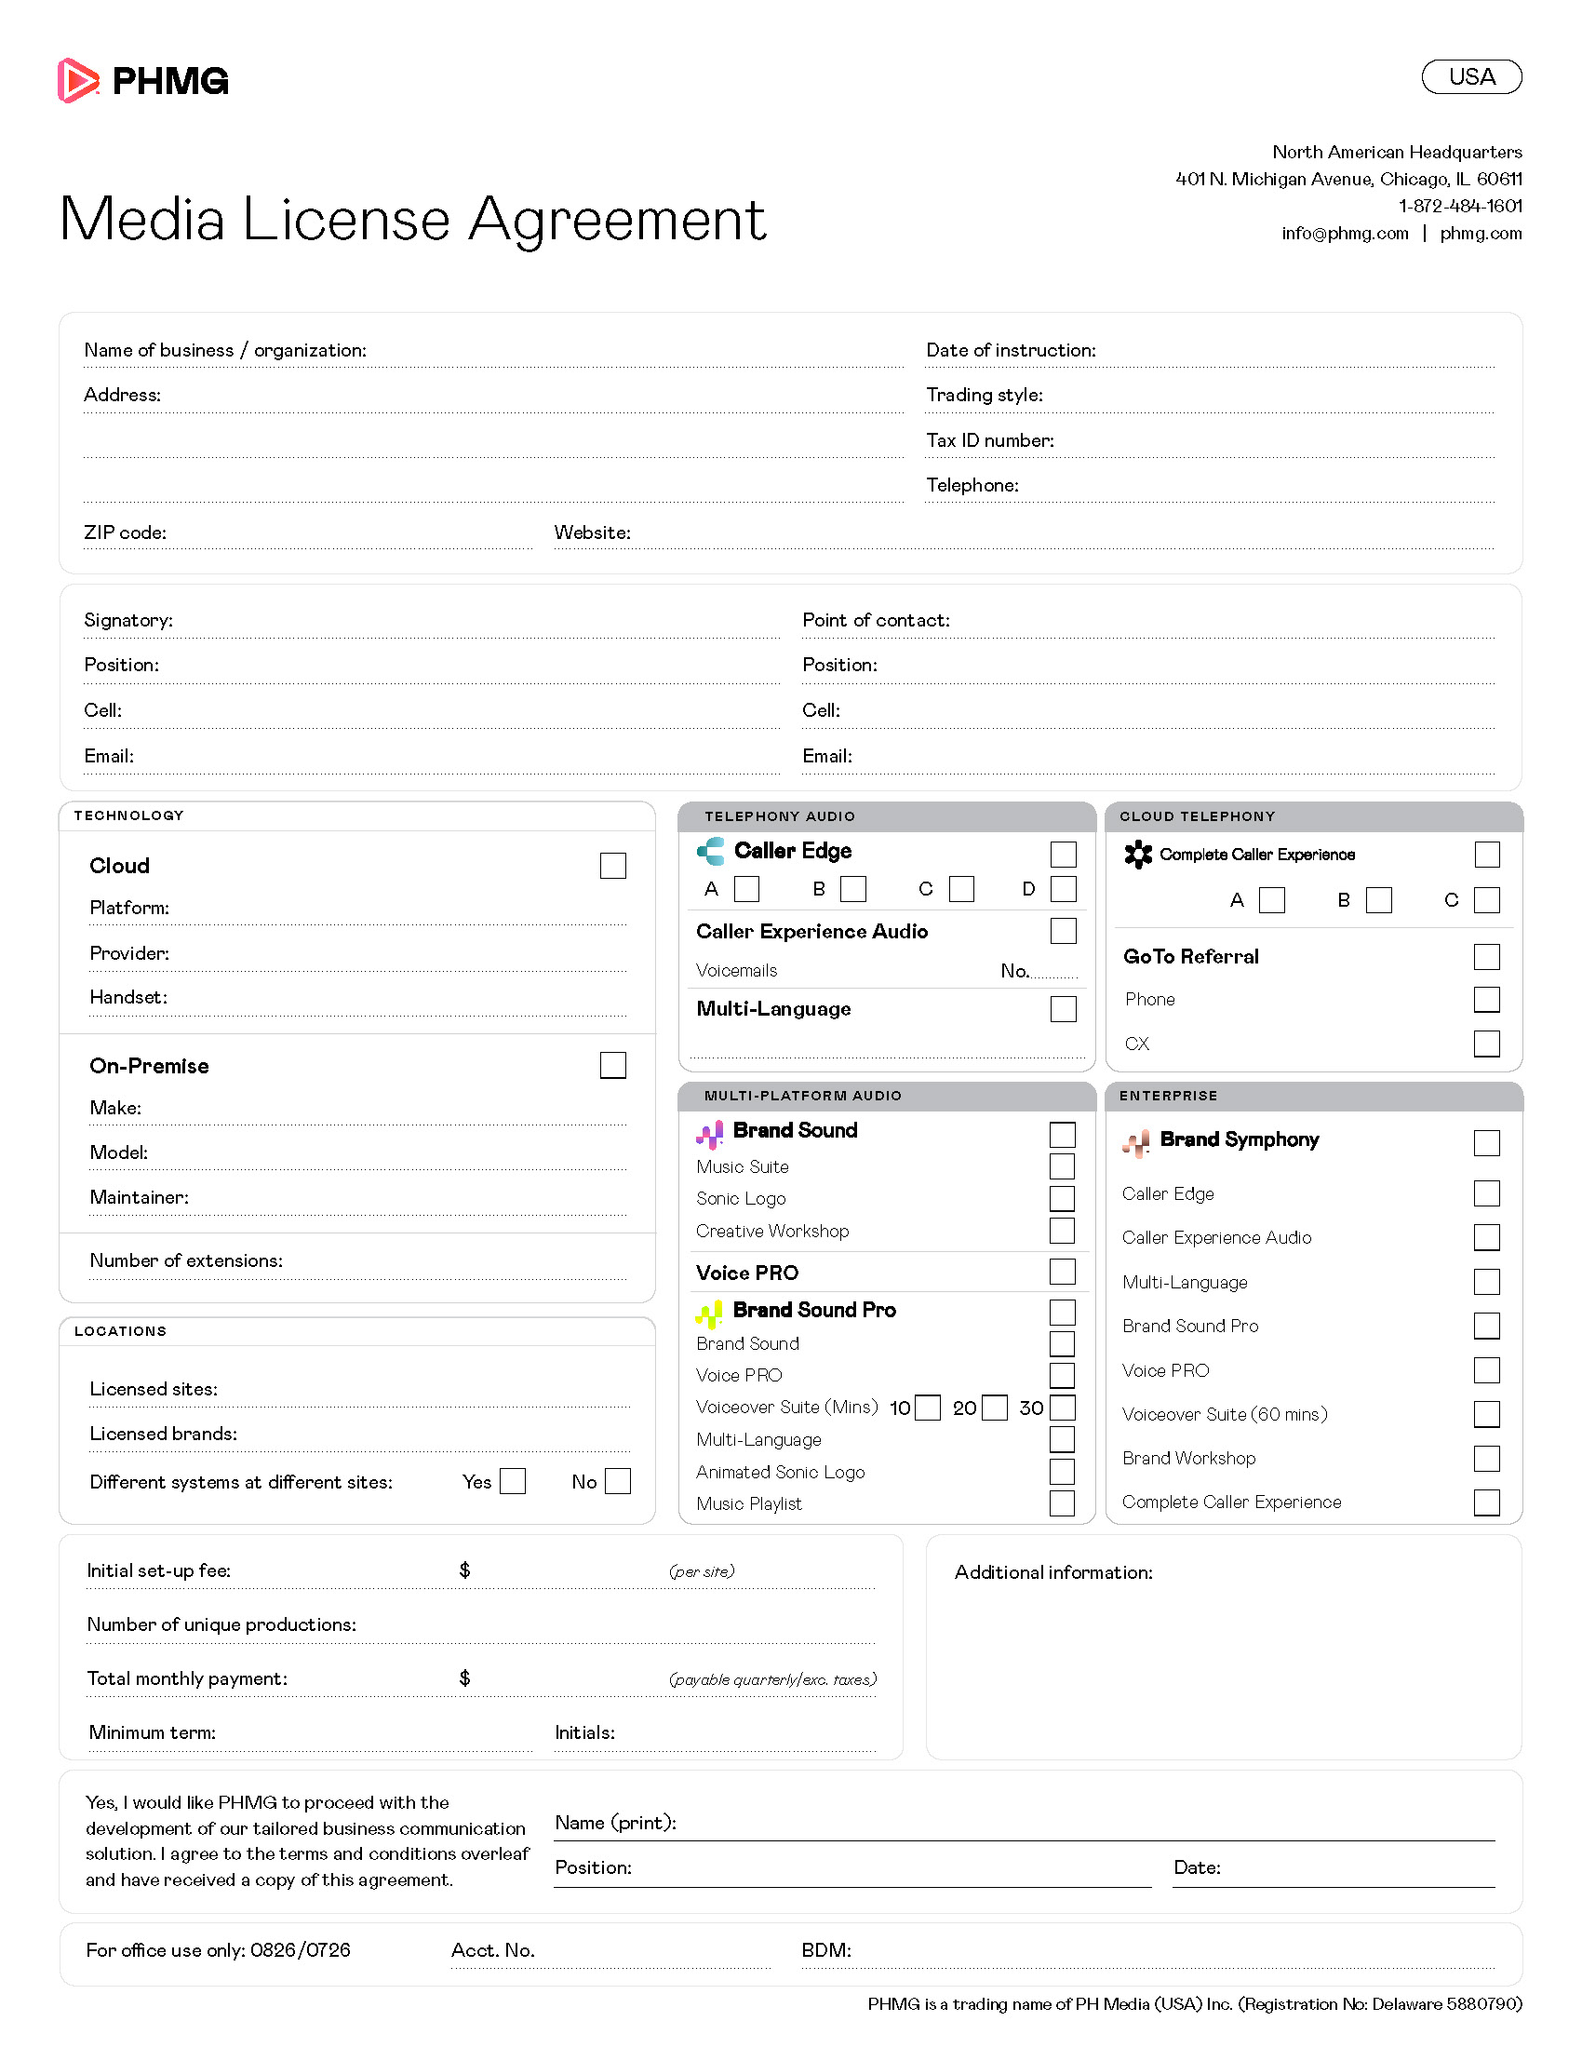This screenshot has height=2048, width=1582.
Task: Tick the On-Premise checkbox
Action: [613, 1065]
